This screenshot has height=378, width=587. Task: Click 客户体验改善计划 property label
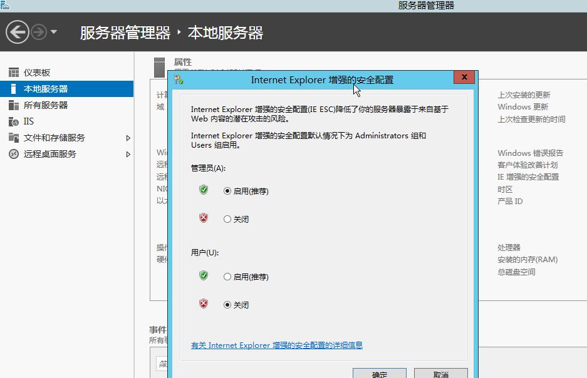point(527,165)
